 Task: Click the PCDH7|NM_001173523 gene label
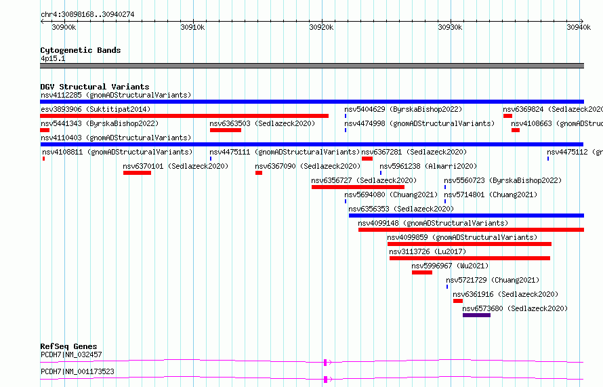(78, 371)
